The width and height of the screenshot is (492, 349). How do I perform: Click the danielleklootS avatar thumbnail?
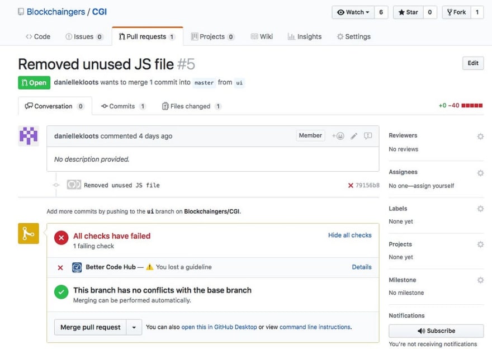click(29, 136)
